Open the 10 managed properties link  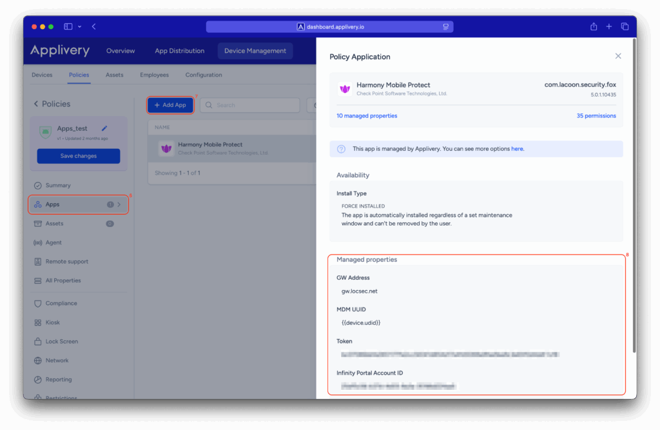coord(367,116)
